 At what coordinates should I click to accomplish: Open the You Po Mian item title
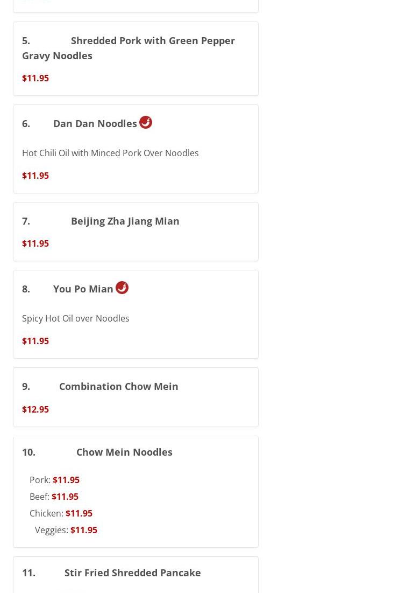tap(83, 289)
